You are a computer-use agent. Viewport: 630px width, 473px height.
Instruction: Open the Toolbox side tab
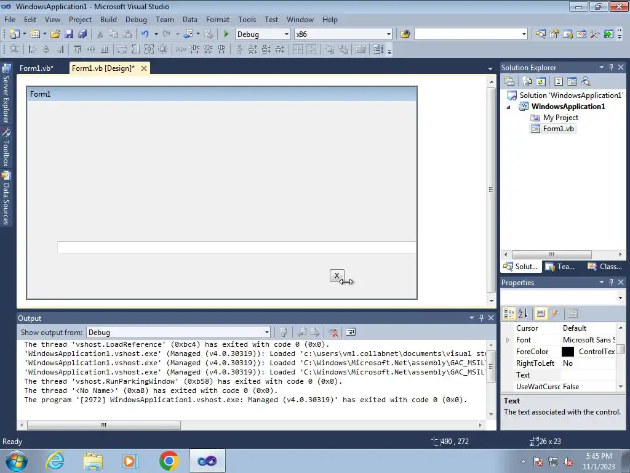click(x=6, y=147)
